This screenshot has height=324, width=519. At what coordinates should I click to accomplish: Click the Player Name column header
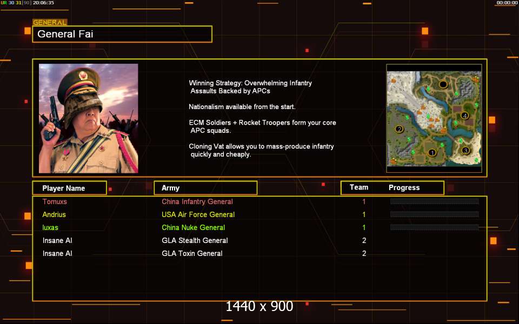coord(70,188)
